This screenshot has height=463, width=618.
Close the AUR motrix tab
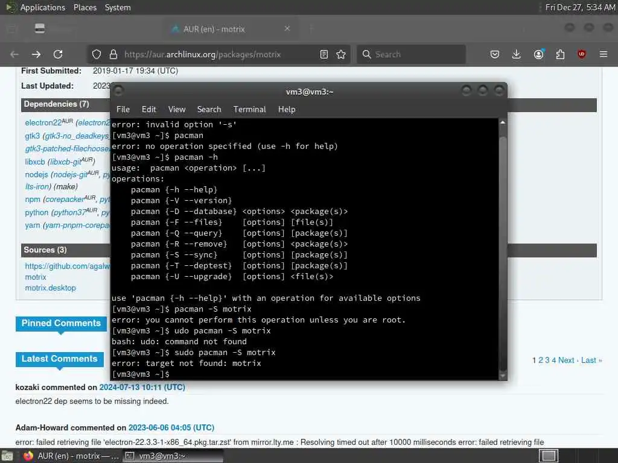point(287,28)
